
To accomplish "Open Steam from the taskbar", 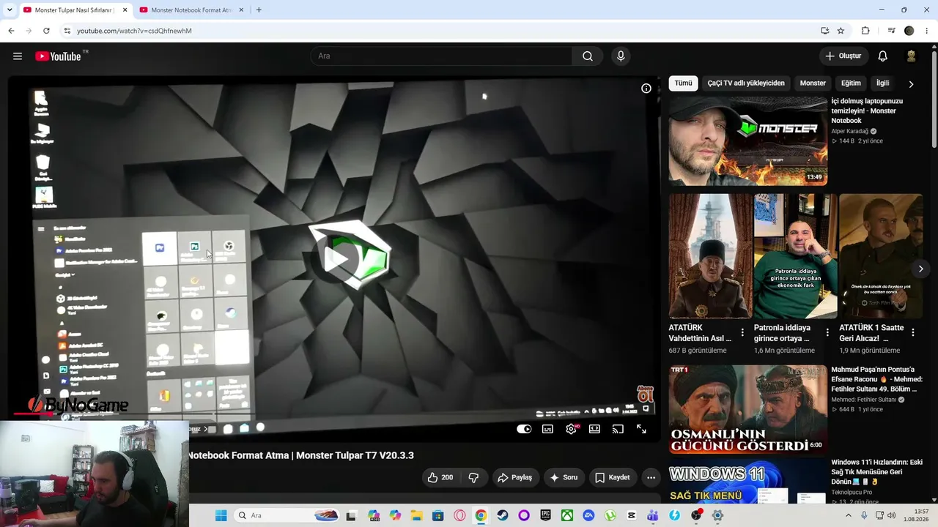I will 502,515.
